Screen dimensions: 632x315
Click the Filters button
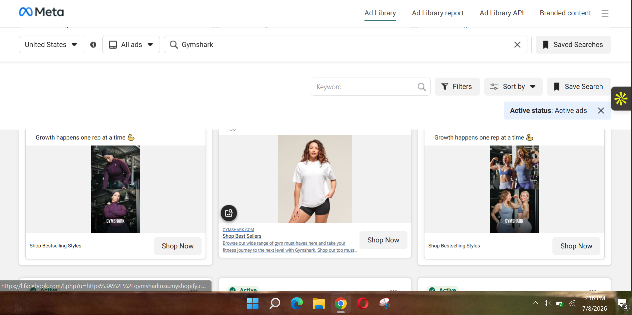click(457, 87)
